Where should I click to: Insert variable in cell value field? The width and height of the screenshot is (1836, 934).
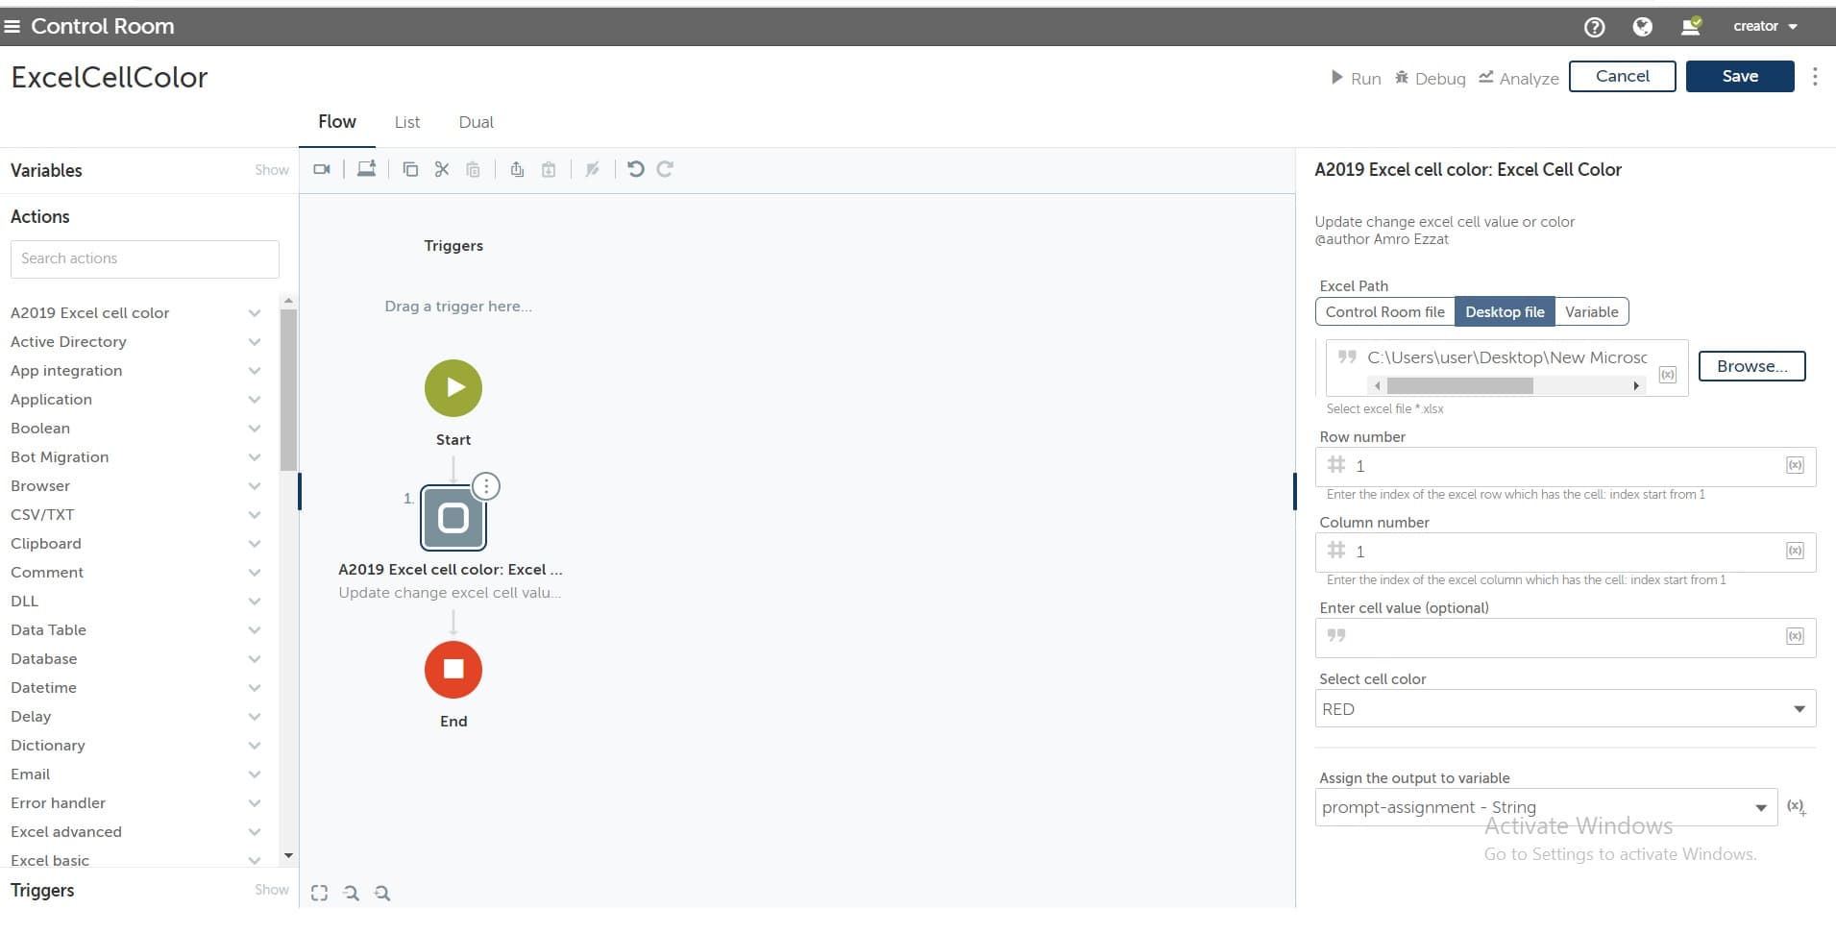click(1795, 636)
